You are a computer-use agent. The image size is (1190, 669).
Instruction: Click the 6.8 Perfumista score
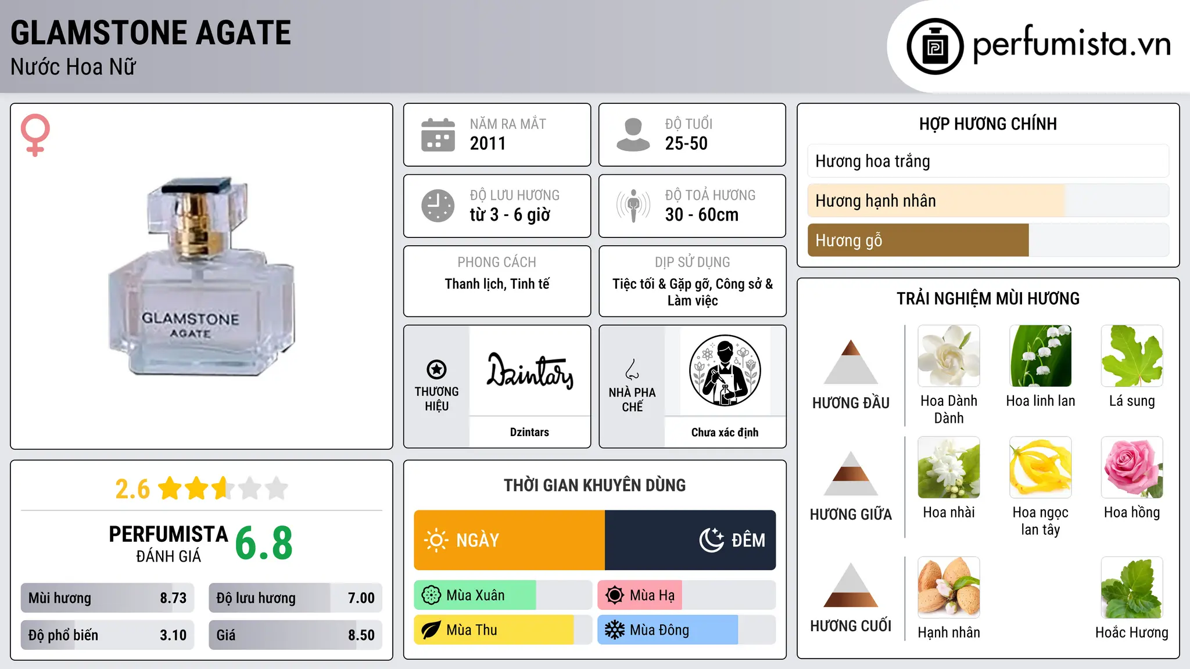(264, 543)
